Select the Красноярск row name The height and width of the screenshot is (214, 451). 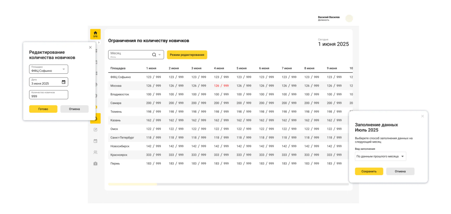tap(119, 155)
